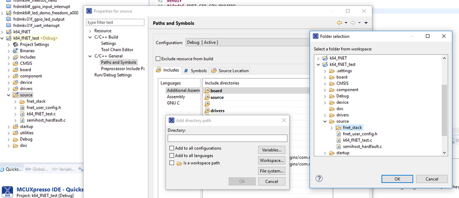Expand the startup folder in Folder selection
Screen dimensions: 459x198
325,153
